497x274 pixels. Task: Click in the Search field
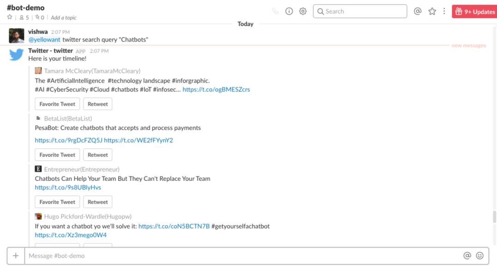(360, 12)
